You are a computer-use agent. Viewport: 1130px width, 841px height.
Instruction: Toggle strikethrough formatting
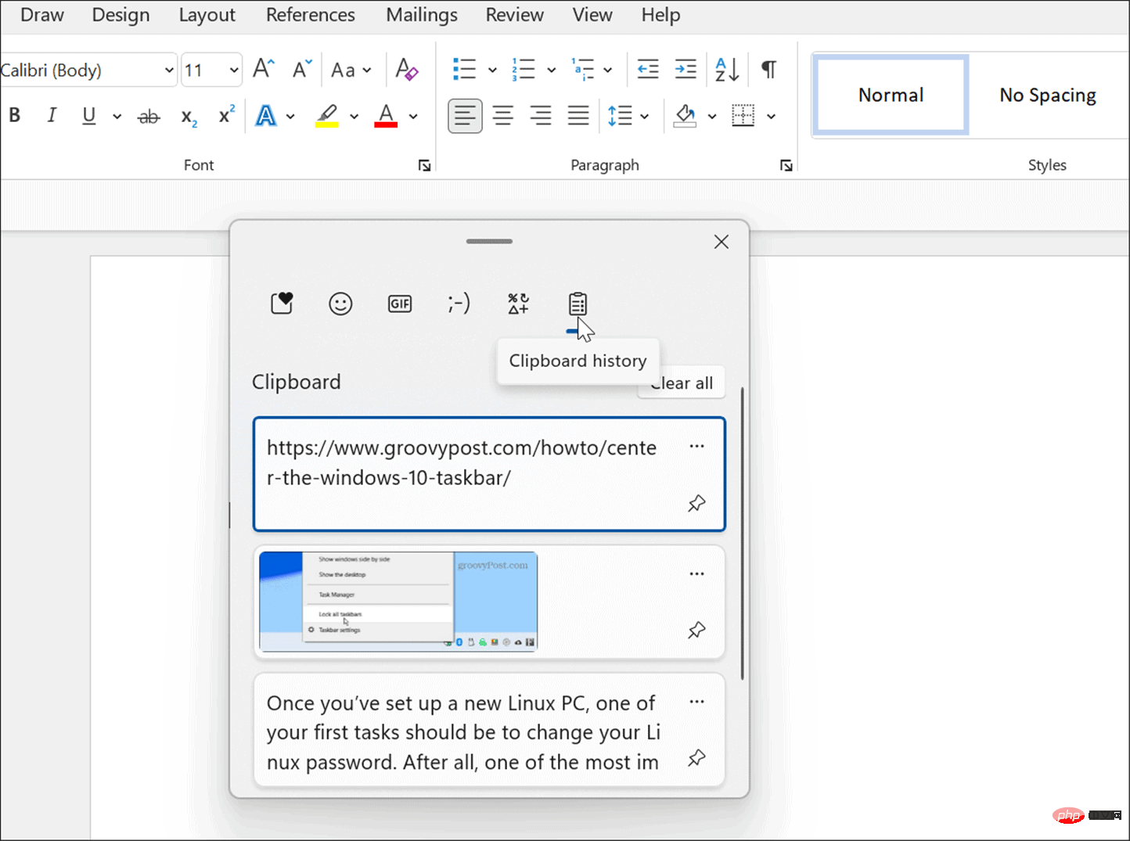(149, 117)
